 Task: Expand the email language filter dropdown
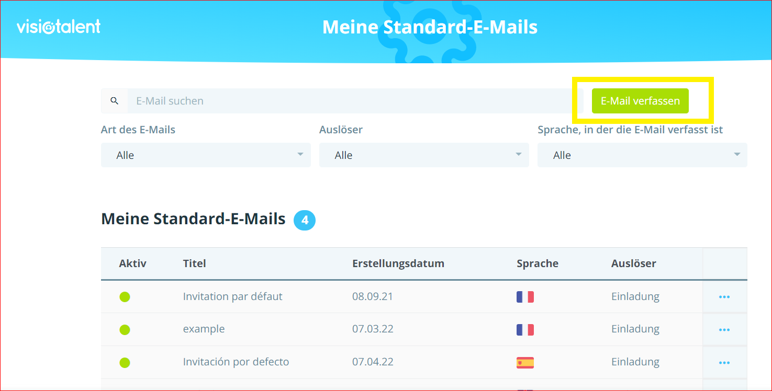click(x=642, y=155)
